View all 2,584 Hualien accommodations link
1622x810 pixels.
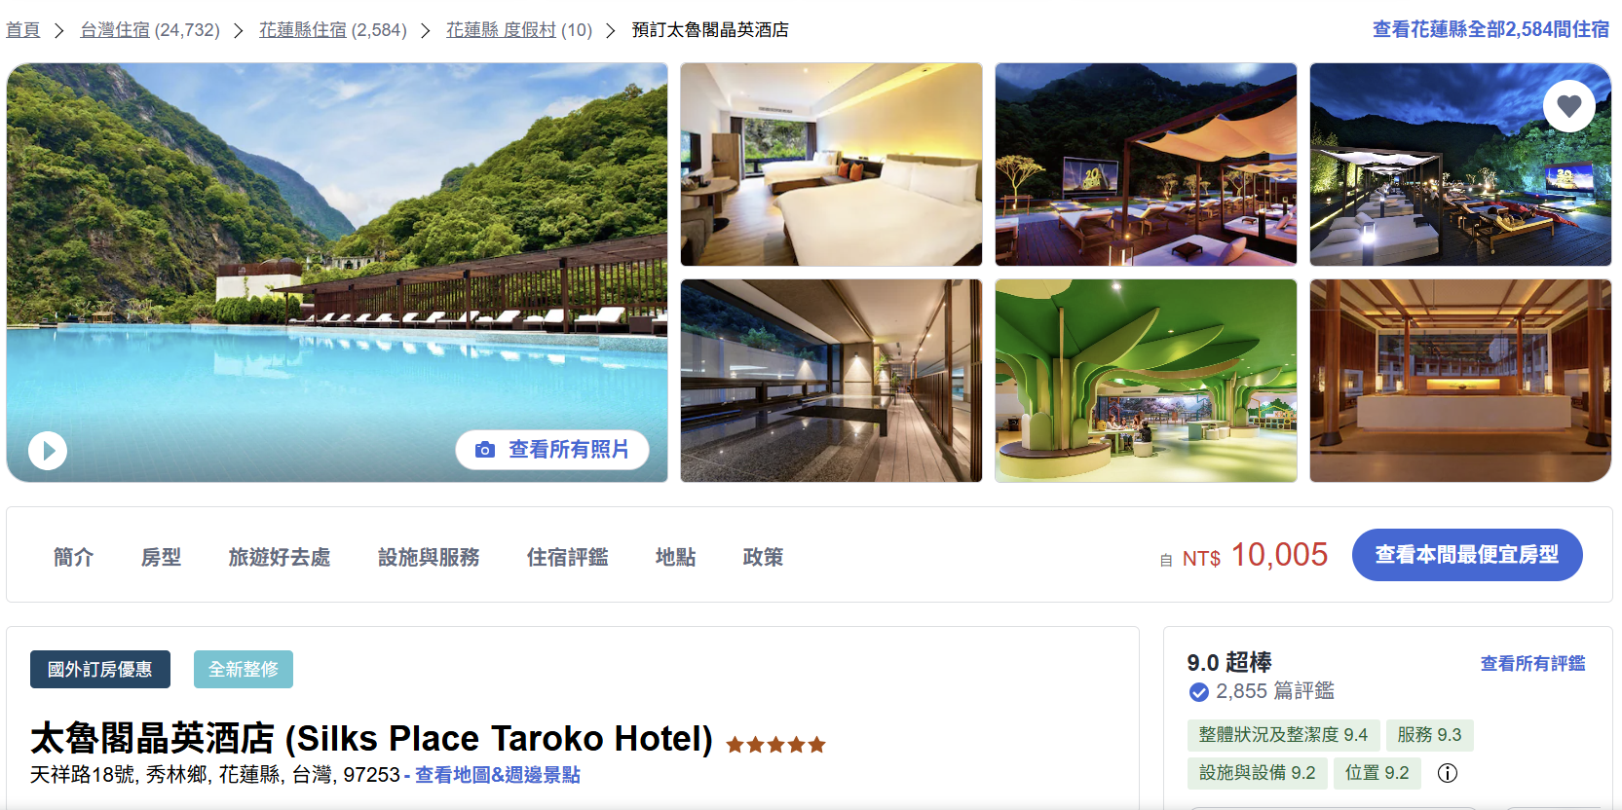click(1490, 29)
